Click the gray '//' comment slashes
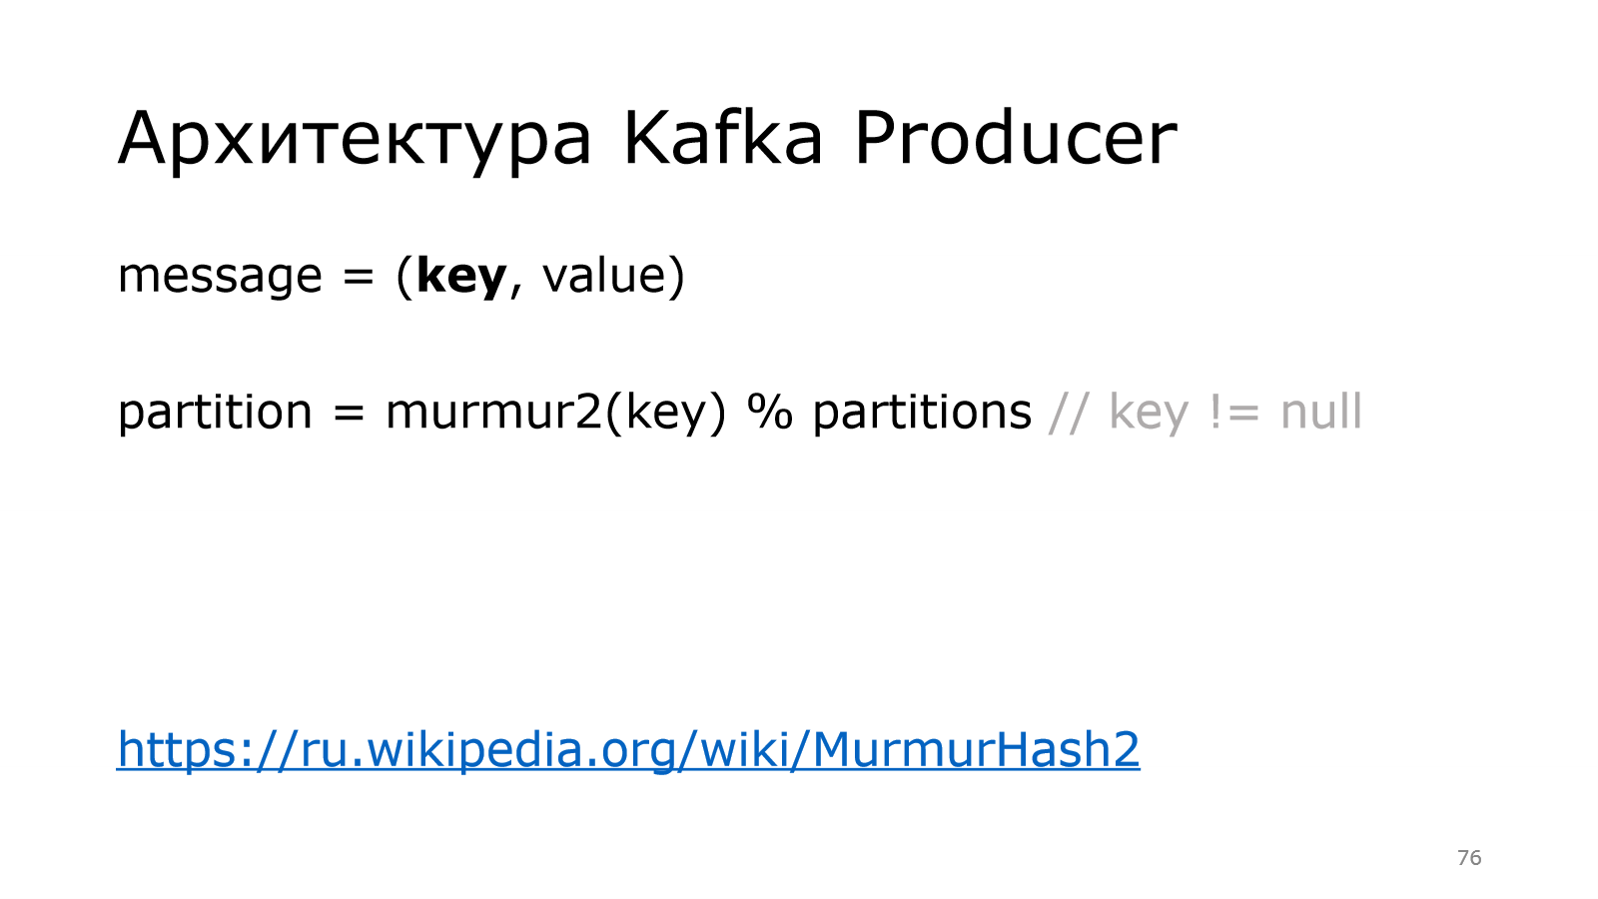The image size is (1598, 899). point(1069,413)
